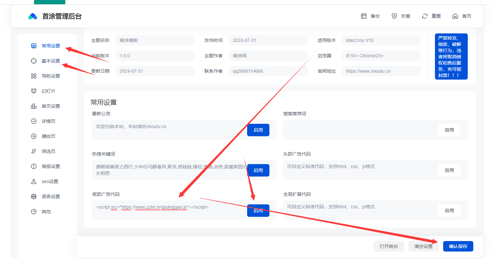491x263 pixels.
Task: Click the blue 严禁转发 notice text
Action: tap(451, 56)
